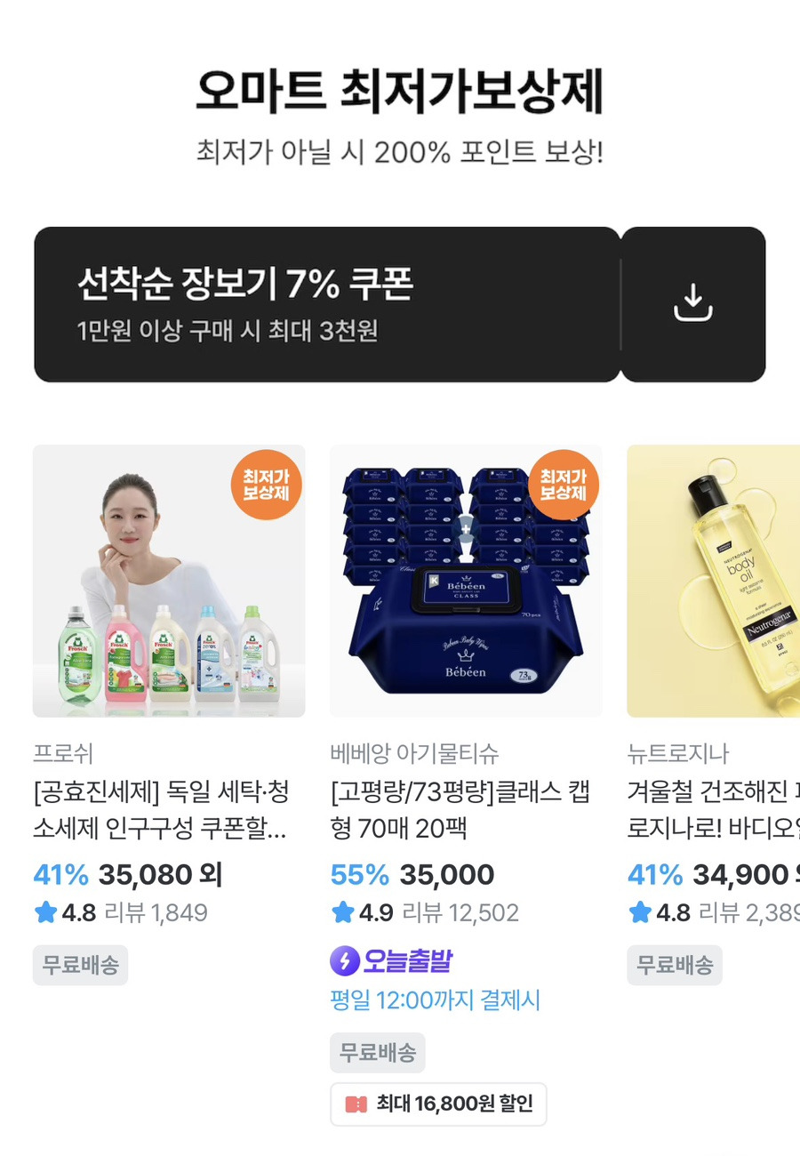This screenshot has height=1156, width=800.
Task: Tap the 무료배송 tag under Bébéen wipes
Action: (x=378, y=1053)
